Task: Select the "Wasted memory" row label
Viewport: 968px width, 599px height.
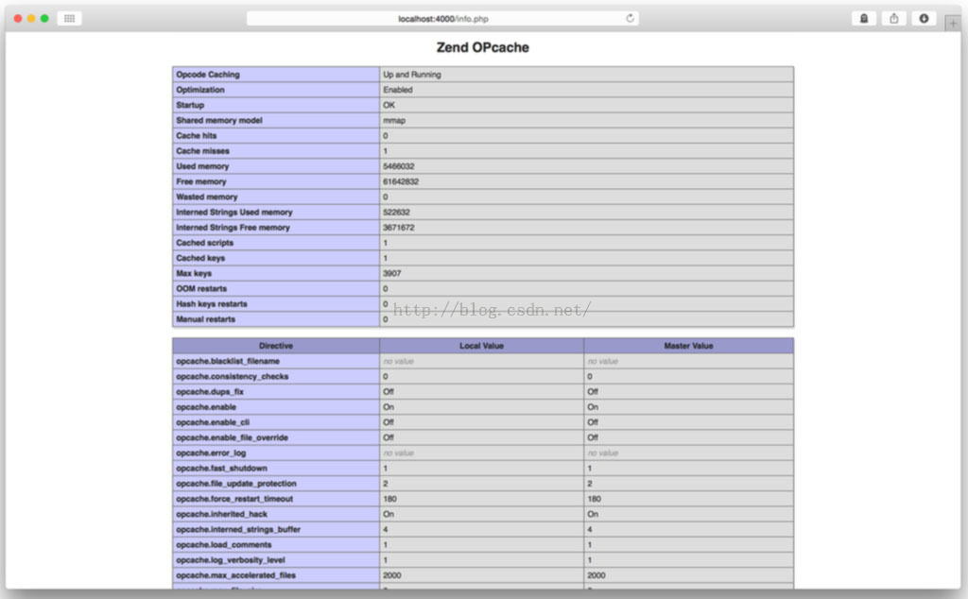Action: point(207,197)
